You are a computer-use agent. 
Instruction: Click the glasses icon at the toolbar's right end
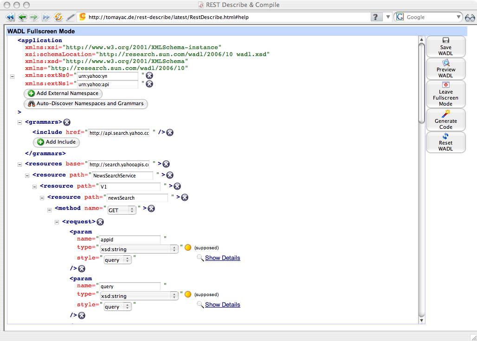pos(470,18)
